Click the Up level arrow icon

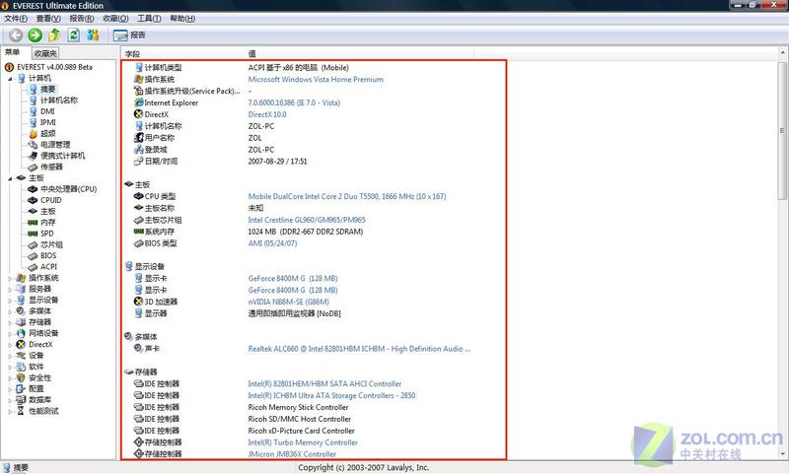(x=54, y=34)
